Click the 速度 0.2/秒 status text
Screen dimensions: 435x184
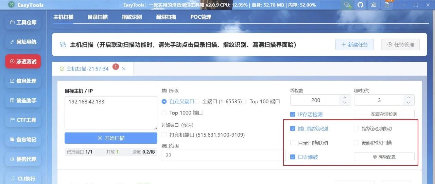click(144, 152)
